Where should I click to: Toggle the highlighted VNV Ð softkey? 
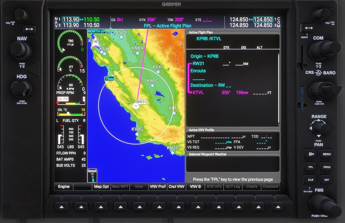coord(195,186)
